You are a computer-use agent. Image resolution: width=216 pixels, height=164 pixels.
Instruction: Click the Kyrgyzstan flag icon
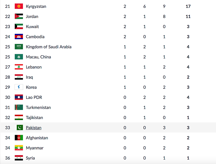point(19,6)
